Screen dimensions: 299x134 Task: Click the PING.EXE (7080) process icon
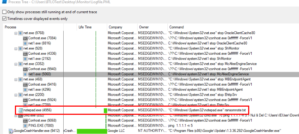pyautogui.click(x=25, y=125)
